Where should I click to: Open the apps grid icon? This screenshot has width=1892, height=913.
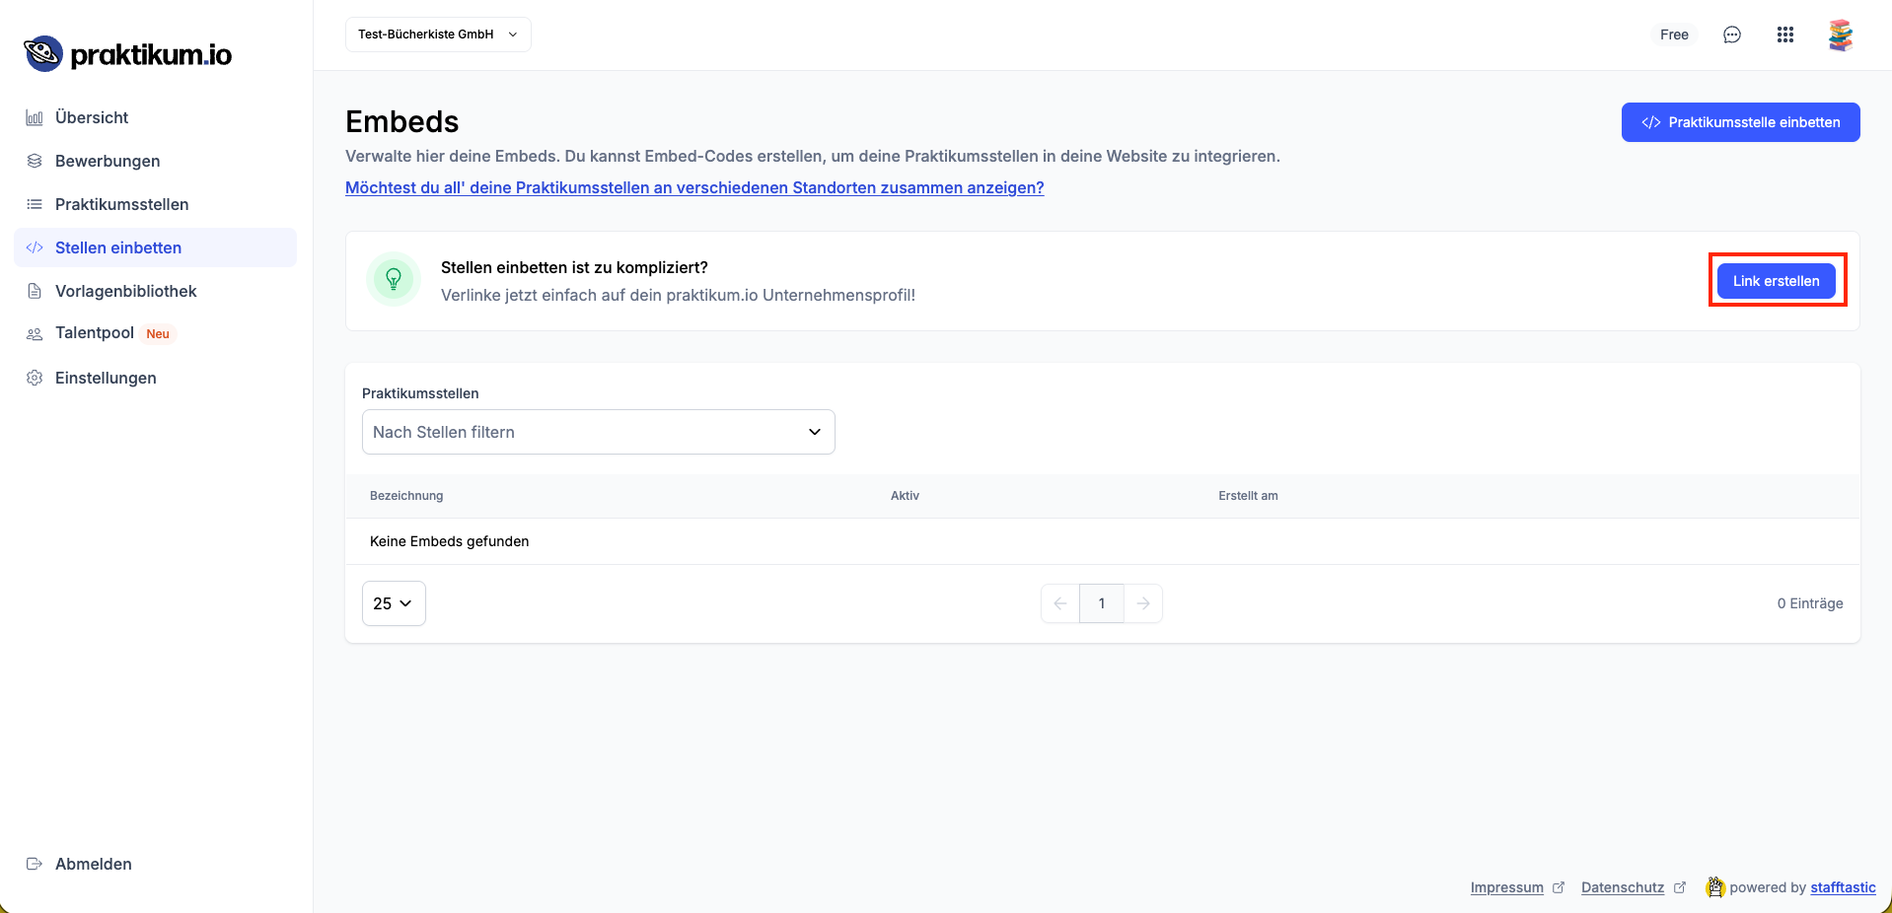point(1785,35)
